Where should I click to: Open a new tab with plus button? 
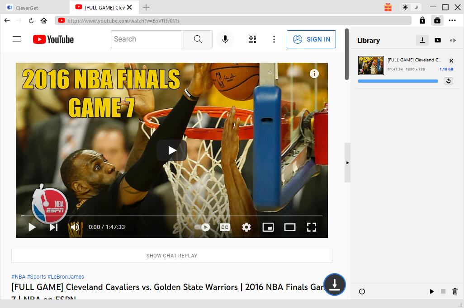146,7
